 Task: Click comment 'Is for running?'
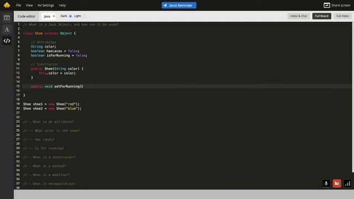pyautogui.click(x=44, y=148)
